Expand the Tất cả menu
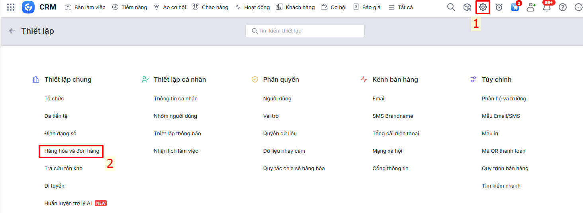 pyautogui.click(x=401, y=7)
